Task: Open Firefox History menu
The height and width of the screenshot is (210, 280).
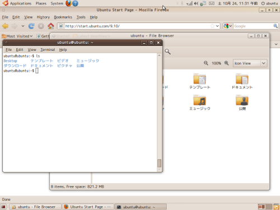Action: click(43, 17)
